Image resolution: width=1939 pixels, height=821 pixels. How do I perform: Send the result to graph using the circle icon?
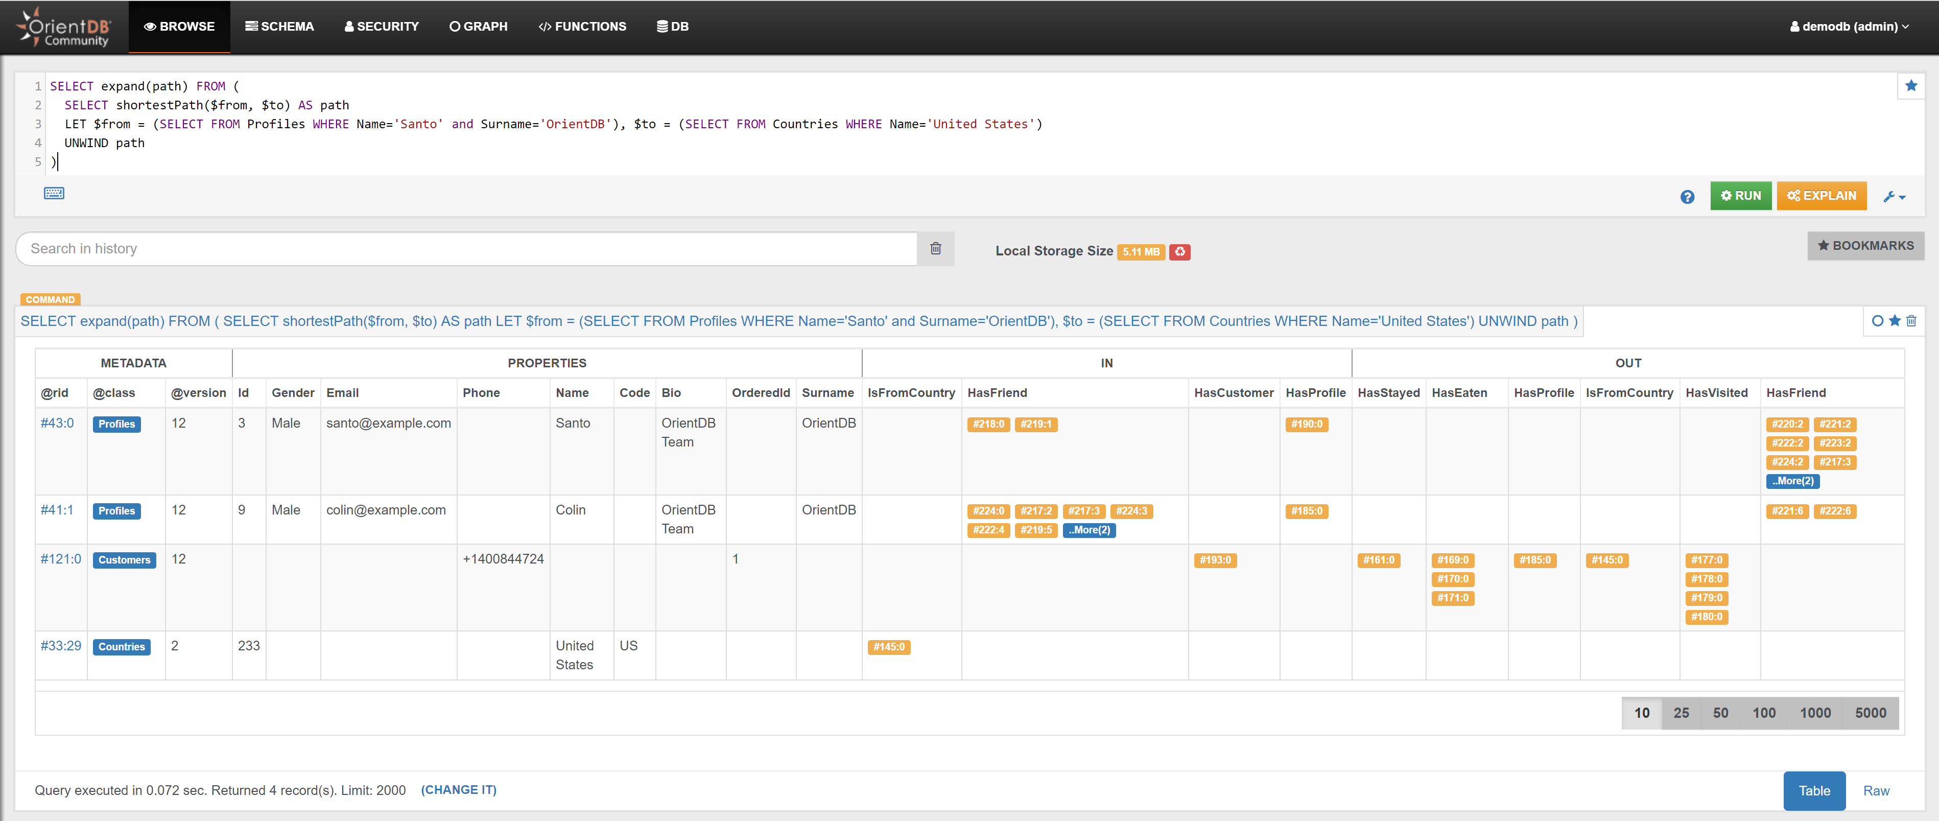tap(1877, 321)
